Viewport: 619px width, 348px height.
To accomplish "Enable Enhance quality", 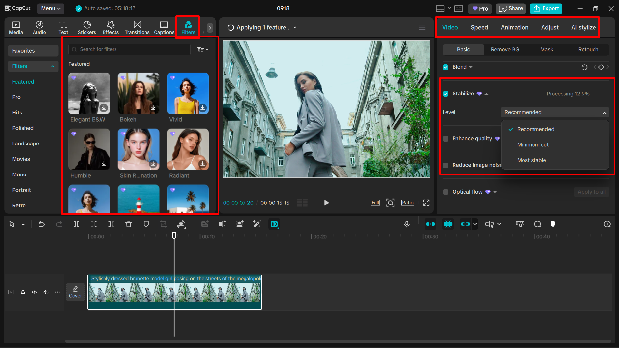I will click(445, 138).
